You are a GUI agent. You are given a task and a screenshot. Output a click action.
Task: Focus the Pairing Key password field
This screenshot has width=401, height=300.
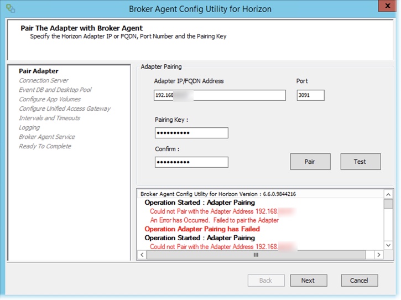[191, 133]
